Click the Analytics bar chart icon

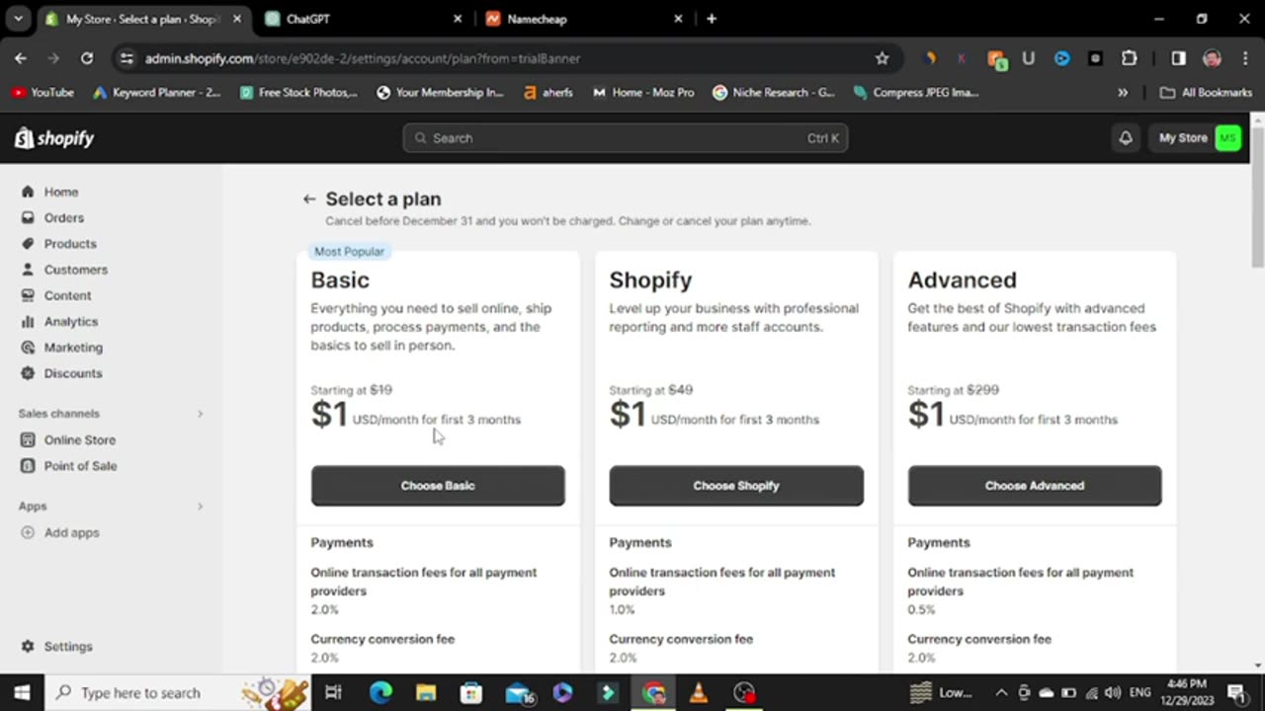28,321
